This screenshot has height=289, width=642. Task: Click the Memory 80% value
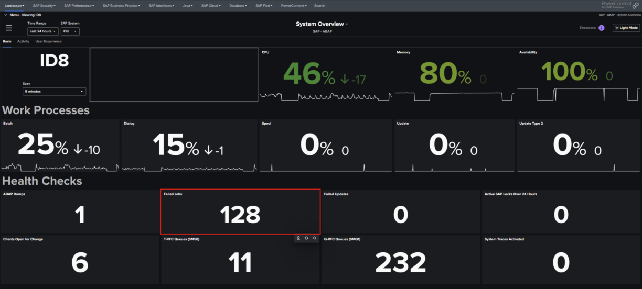(x=445, y=74)
